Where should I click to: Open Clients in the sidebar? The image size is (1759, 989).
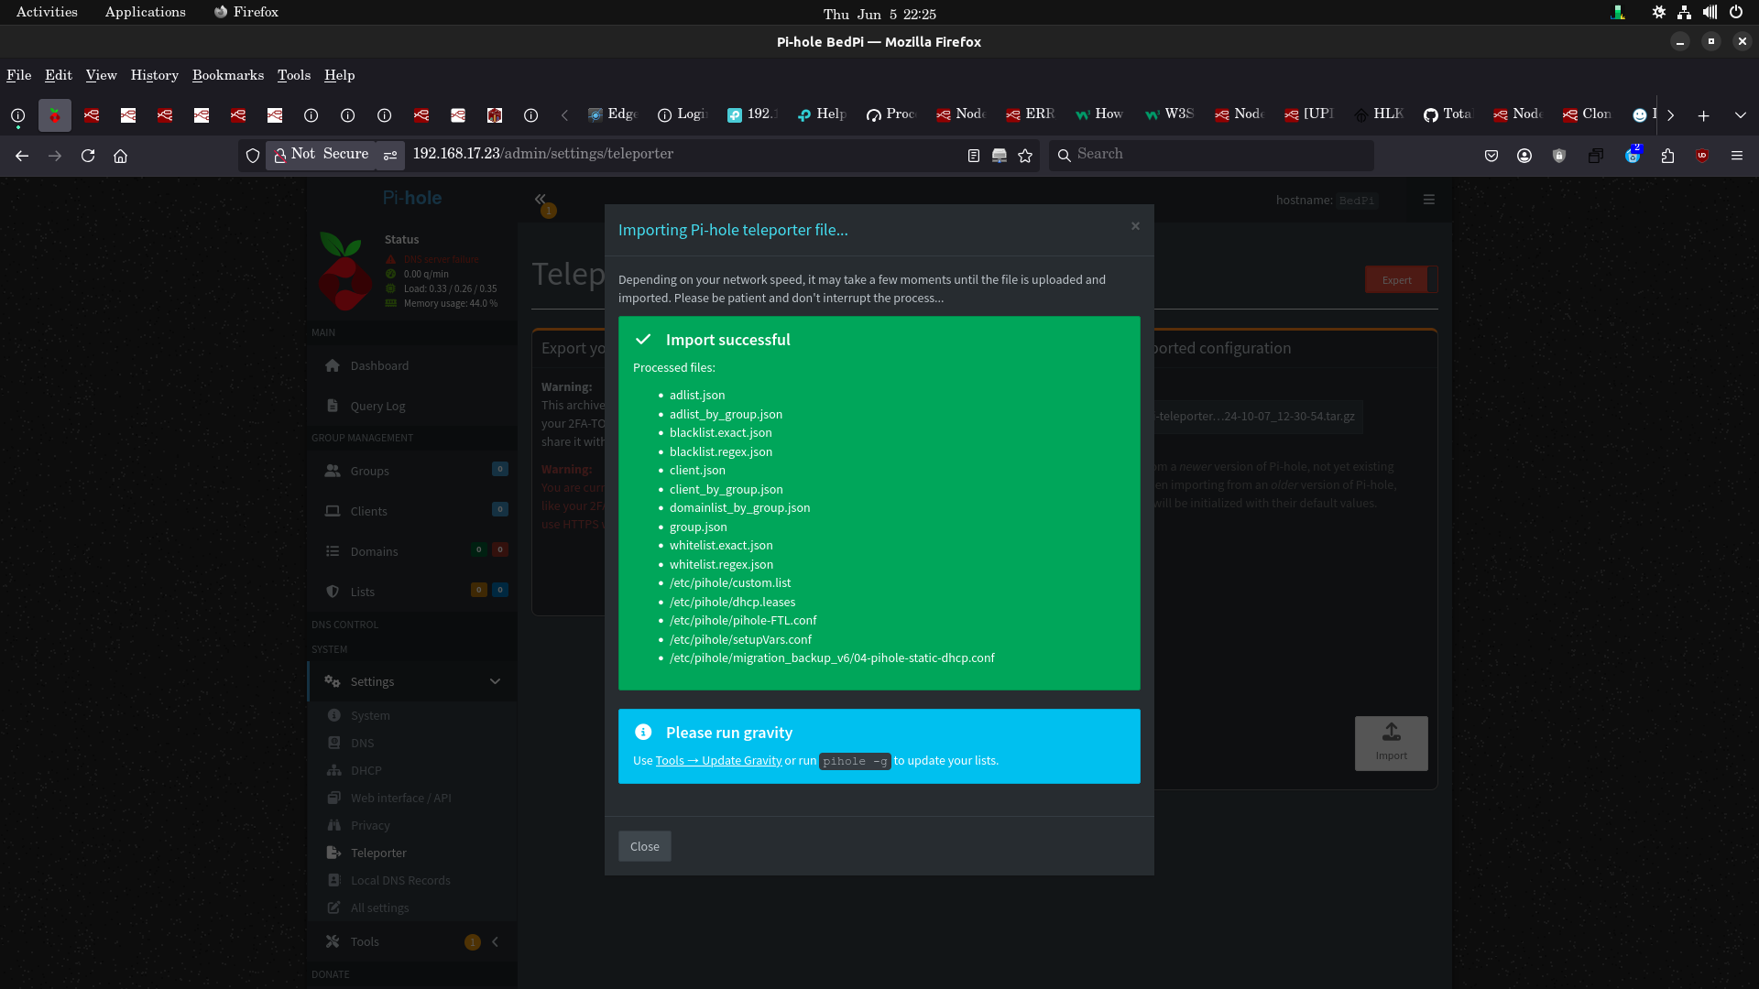coord(412,512)
